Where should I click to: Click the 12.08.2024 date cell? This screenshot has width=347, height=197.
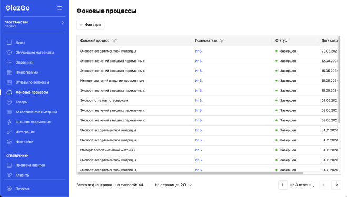click(329, 61)
